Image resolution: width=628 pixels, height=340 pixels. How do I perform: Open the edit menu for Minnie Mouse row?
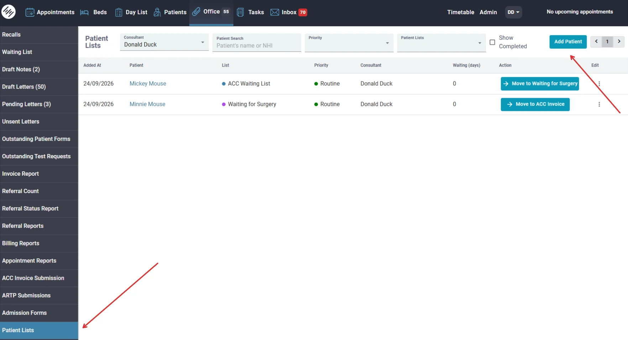coord(599,105)
